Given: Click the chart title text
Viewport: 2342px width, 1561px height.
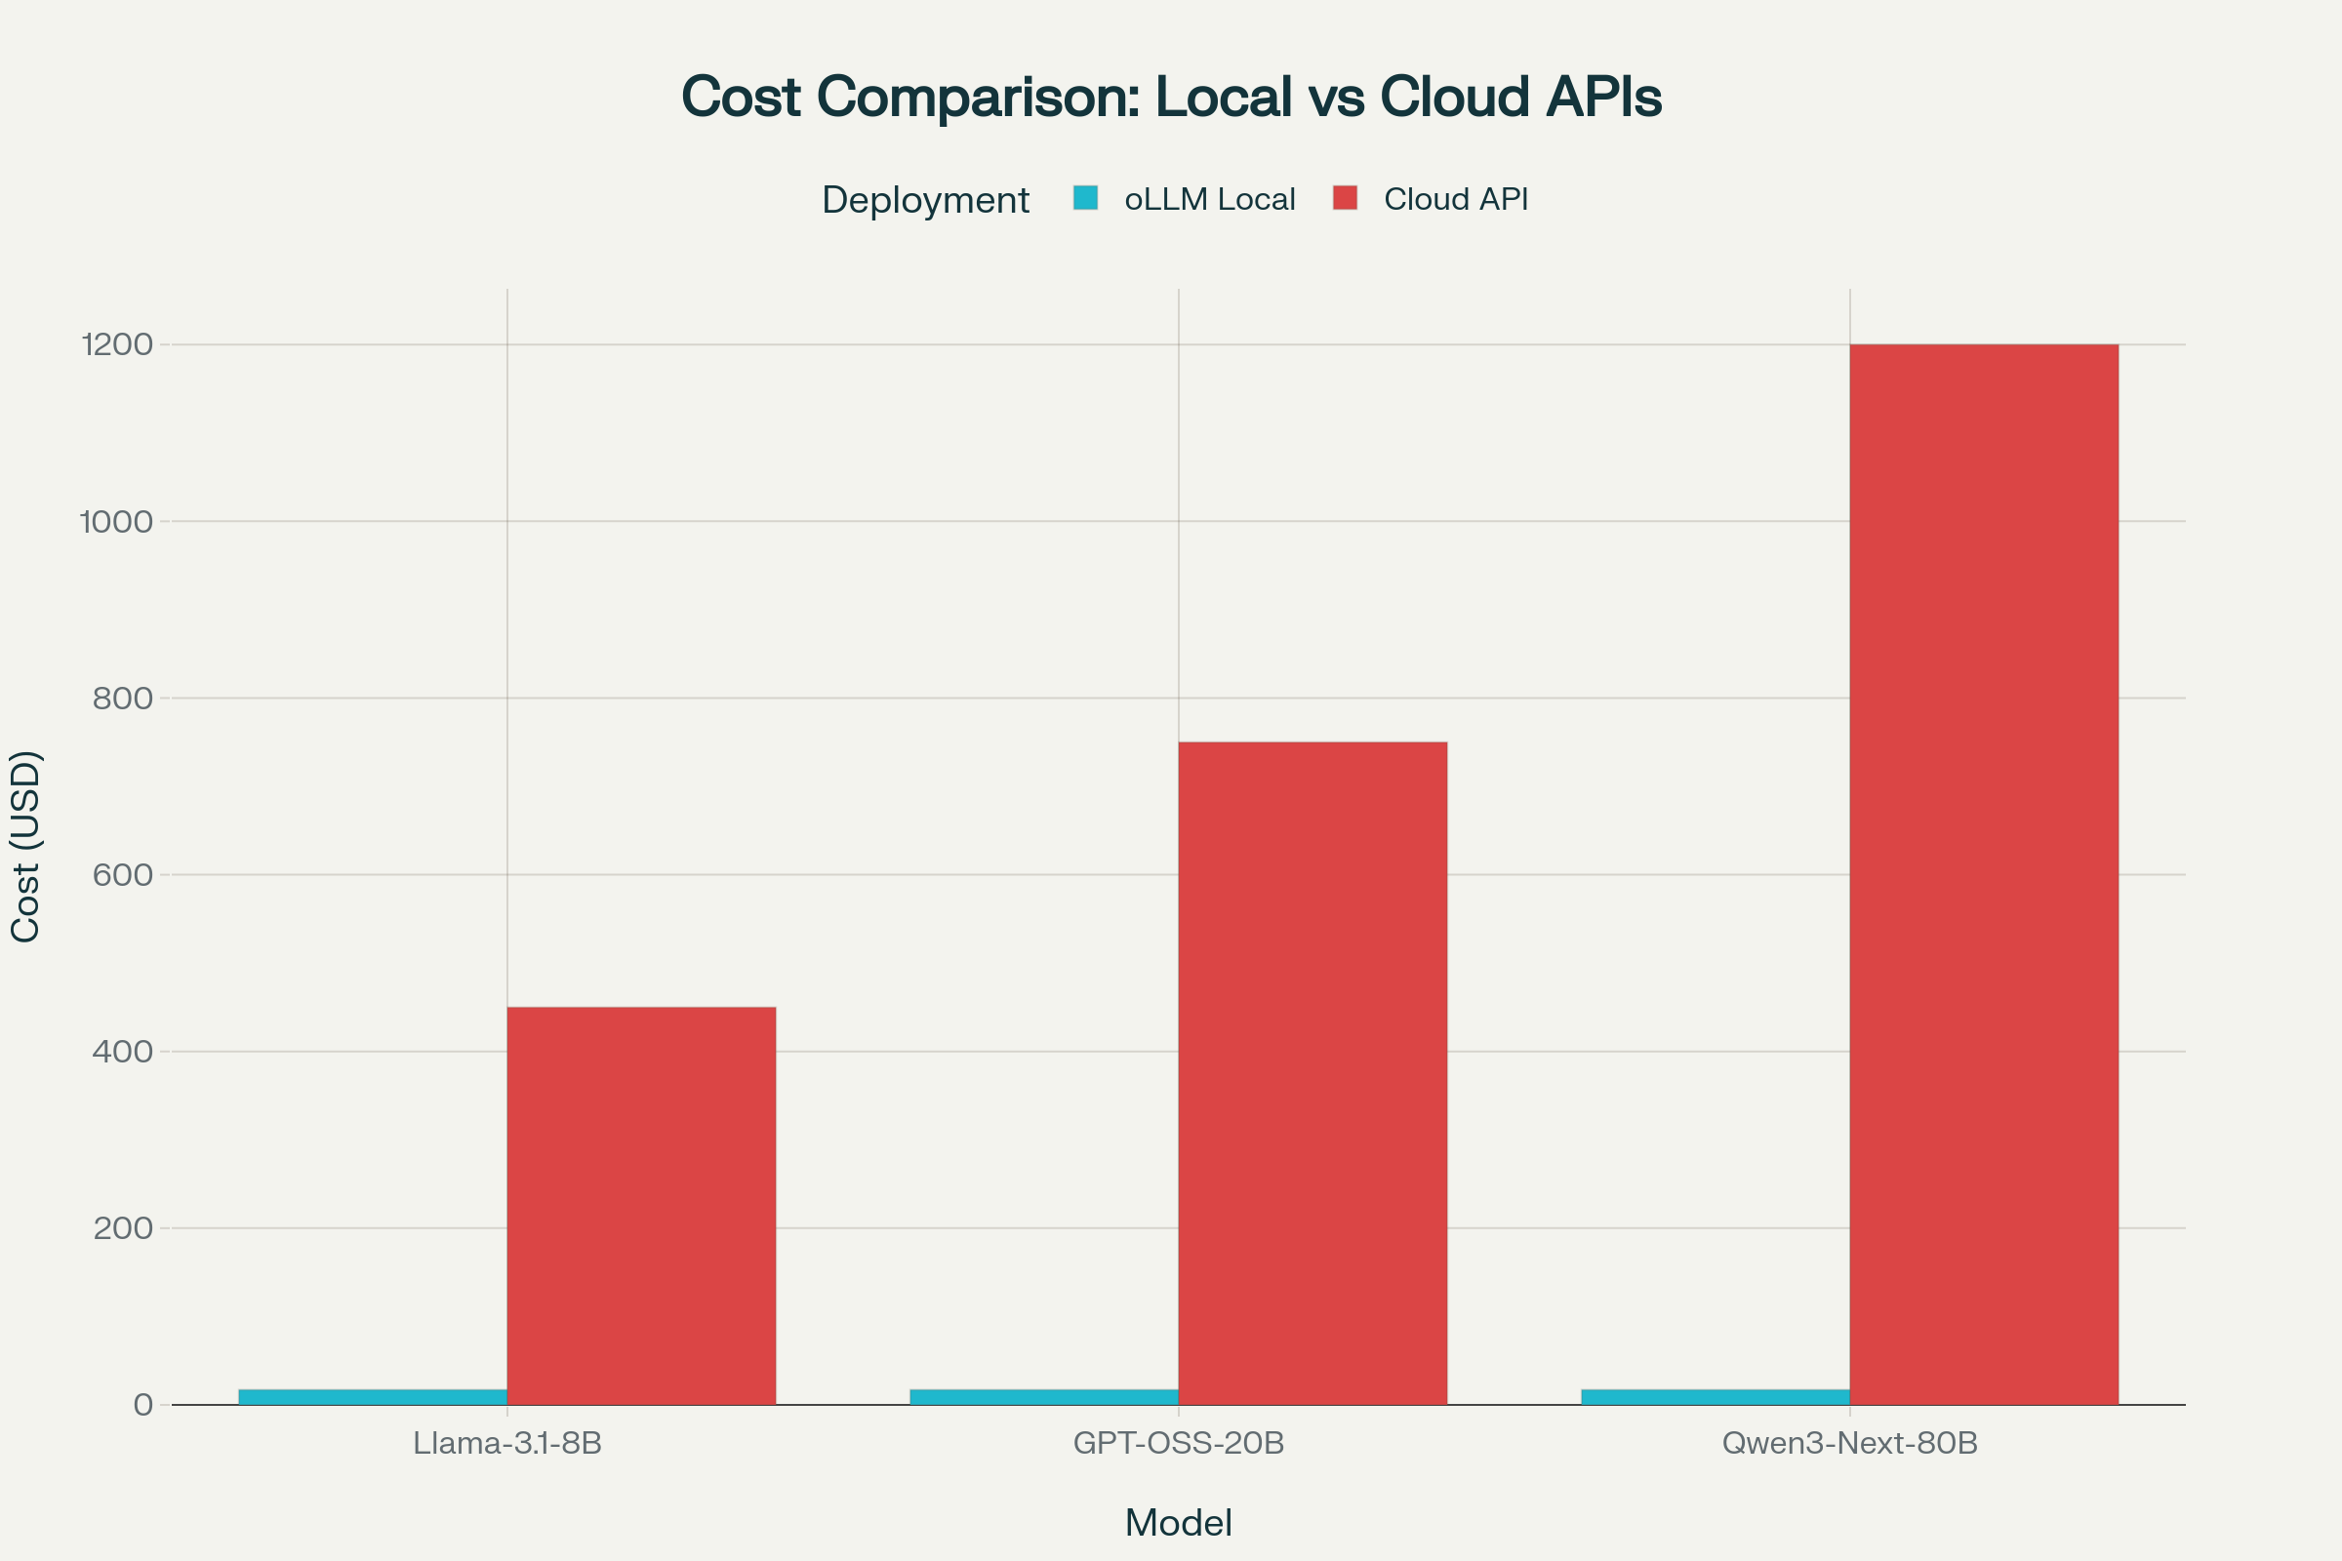Looking at the screenshot, I should pos(1171,97).
